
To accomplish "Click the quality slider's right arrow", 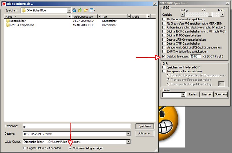I will coord(222,15).
